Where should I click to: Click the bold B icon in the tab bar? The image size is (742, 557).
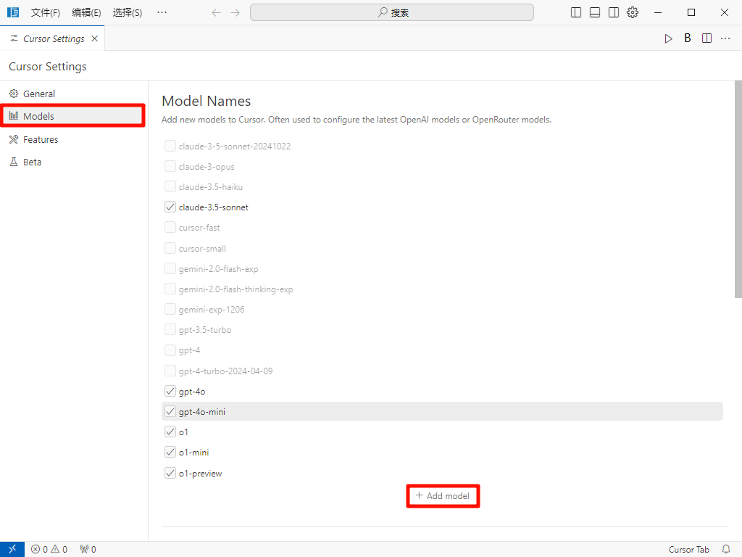688,38
